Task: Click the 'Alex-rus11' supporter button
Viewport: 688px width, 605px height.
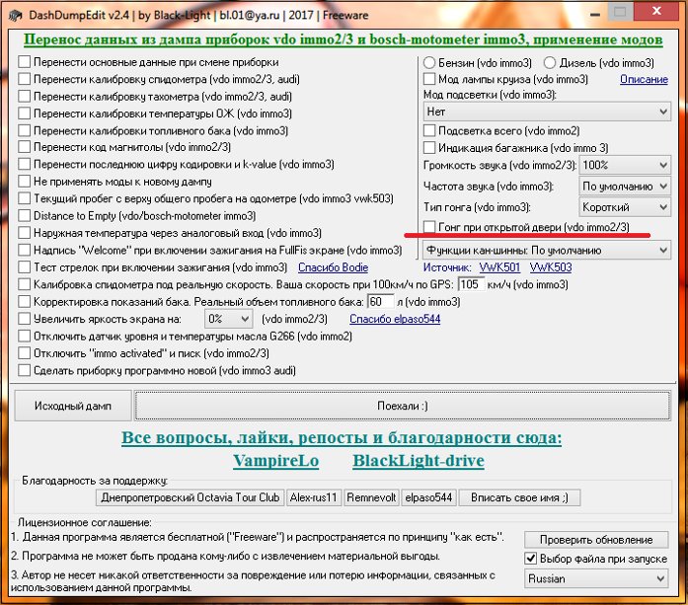Action: click(x=314, y=497)
